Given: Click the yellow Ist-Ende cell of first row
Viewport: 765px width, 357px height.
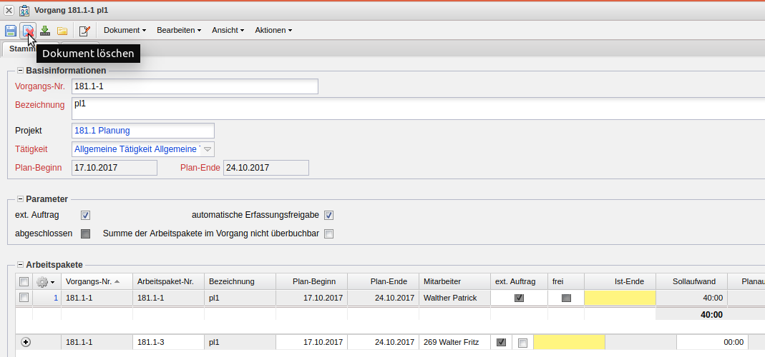Looking at the screenshot, I should (x=619, y=298).
